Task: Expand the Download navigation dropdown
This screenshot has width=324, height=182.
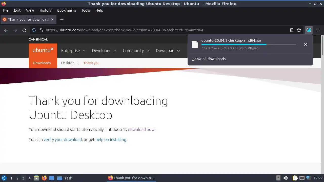Action: pos(168,51)
